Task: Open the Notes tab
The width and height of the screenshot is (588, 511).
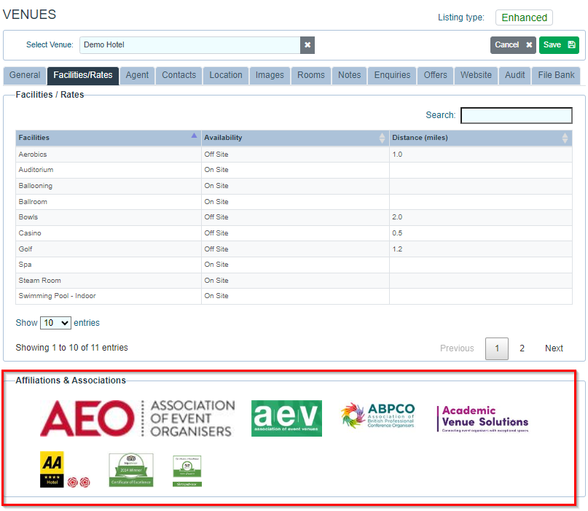Action: (x=350, y=75)
